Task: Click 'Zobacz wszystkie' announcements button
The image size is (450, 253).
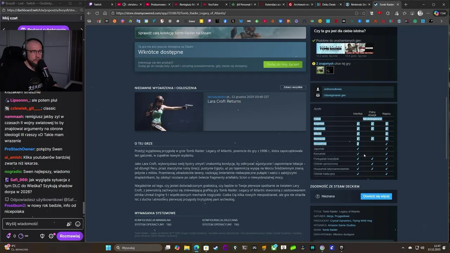Action: tap(293, 87)
